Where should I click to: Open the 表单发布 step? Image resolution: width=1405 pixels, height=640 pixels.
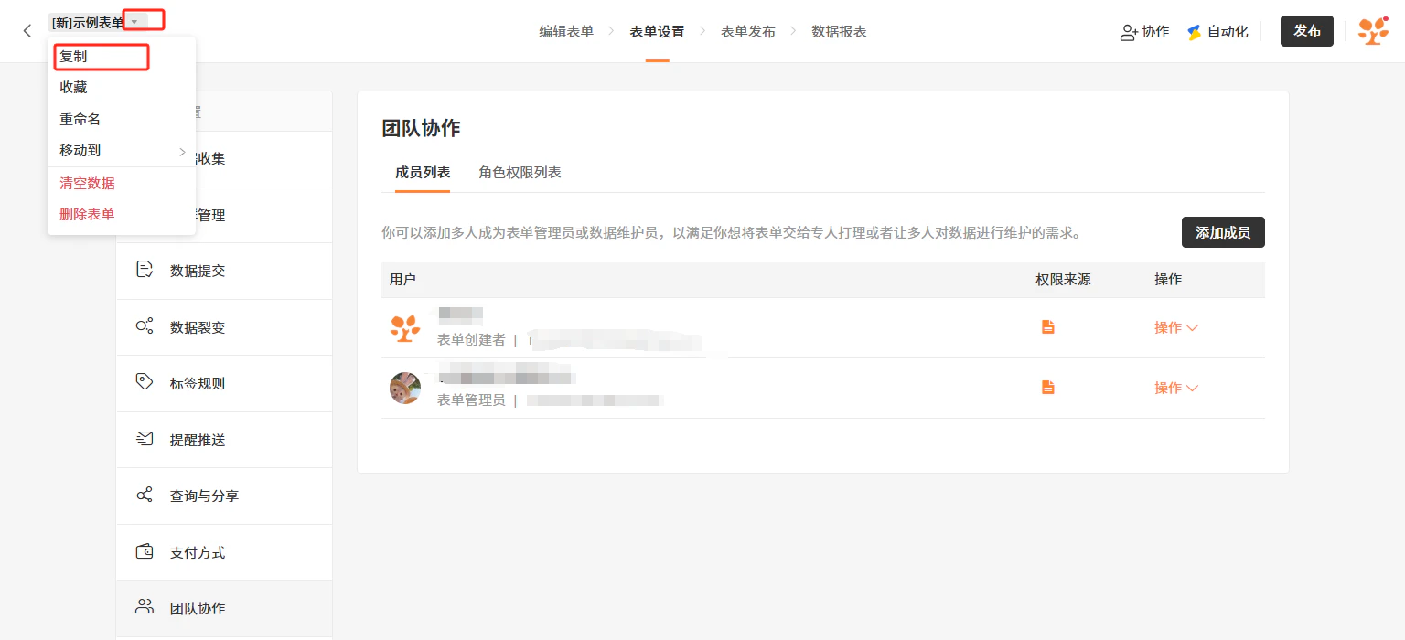tap(748, 31)
